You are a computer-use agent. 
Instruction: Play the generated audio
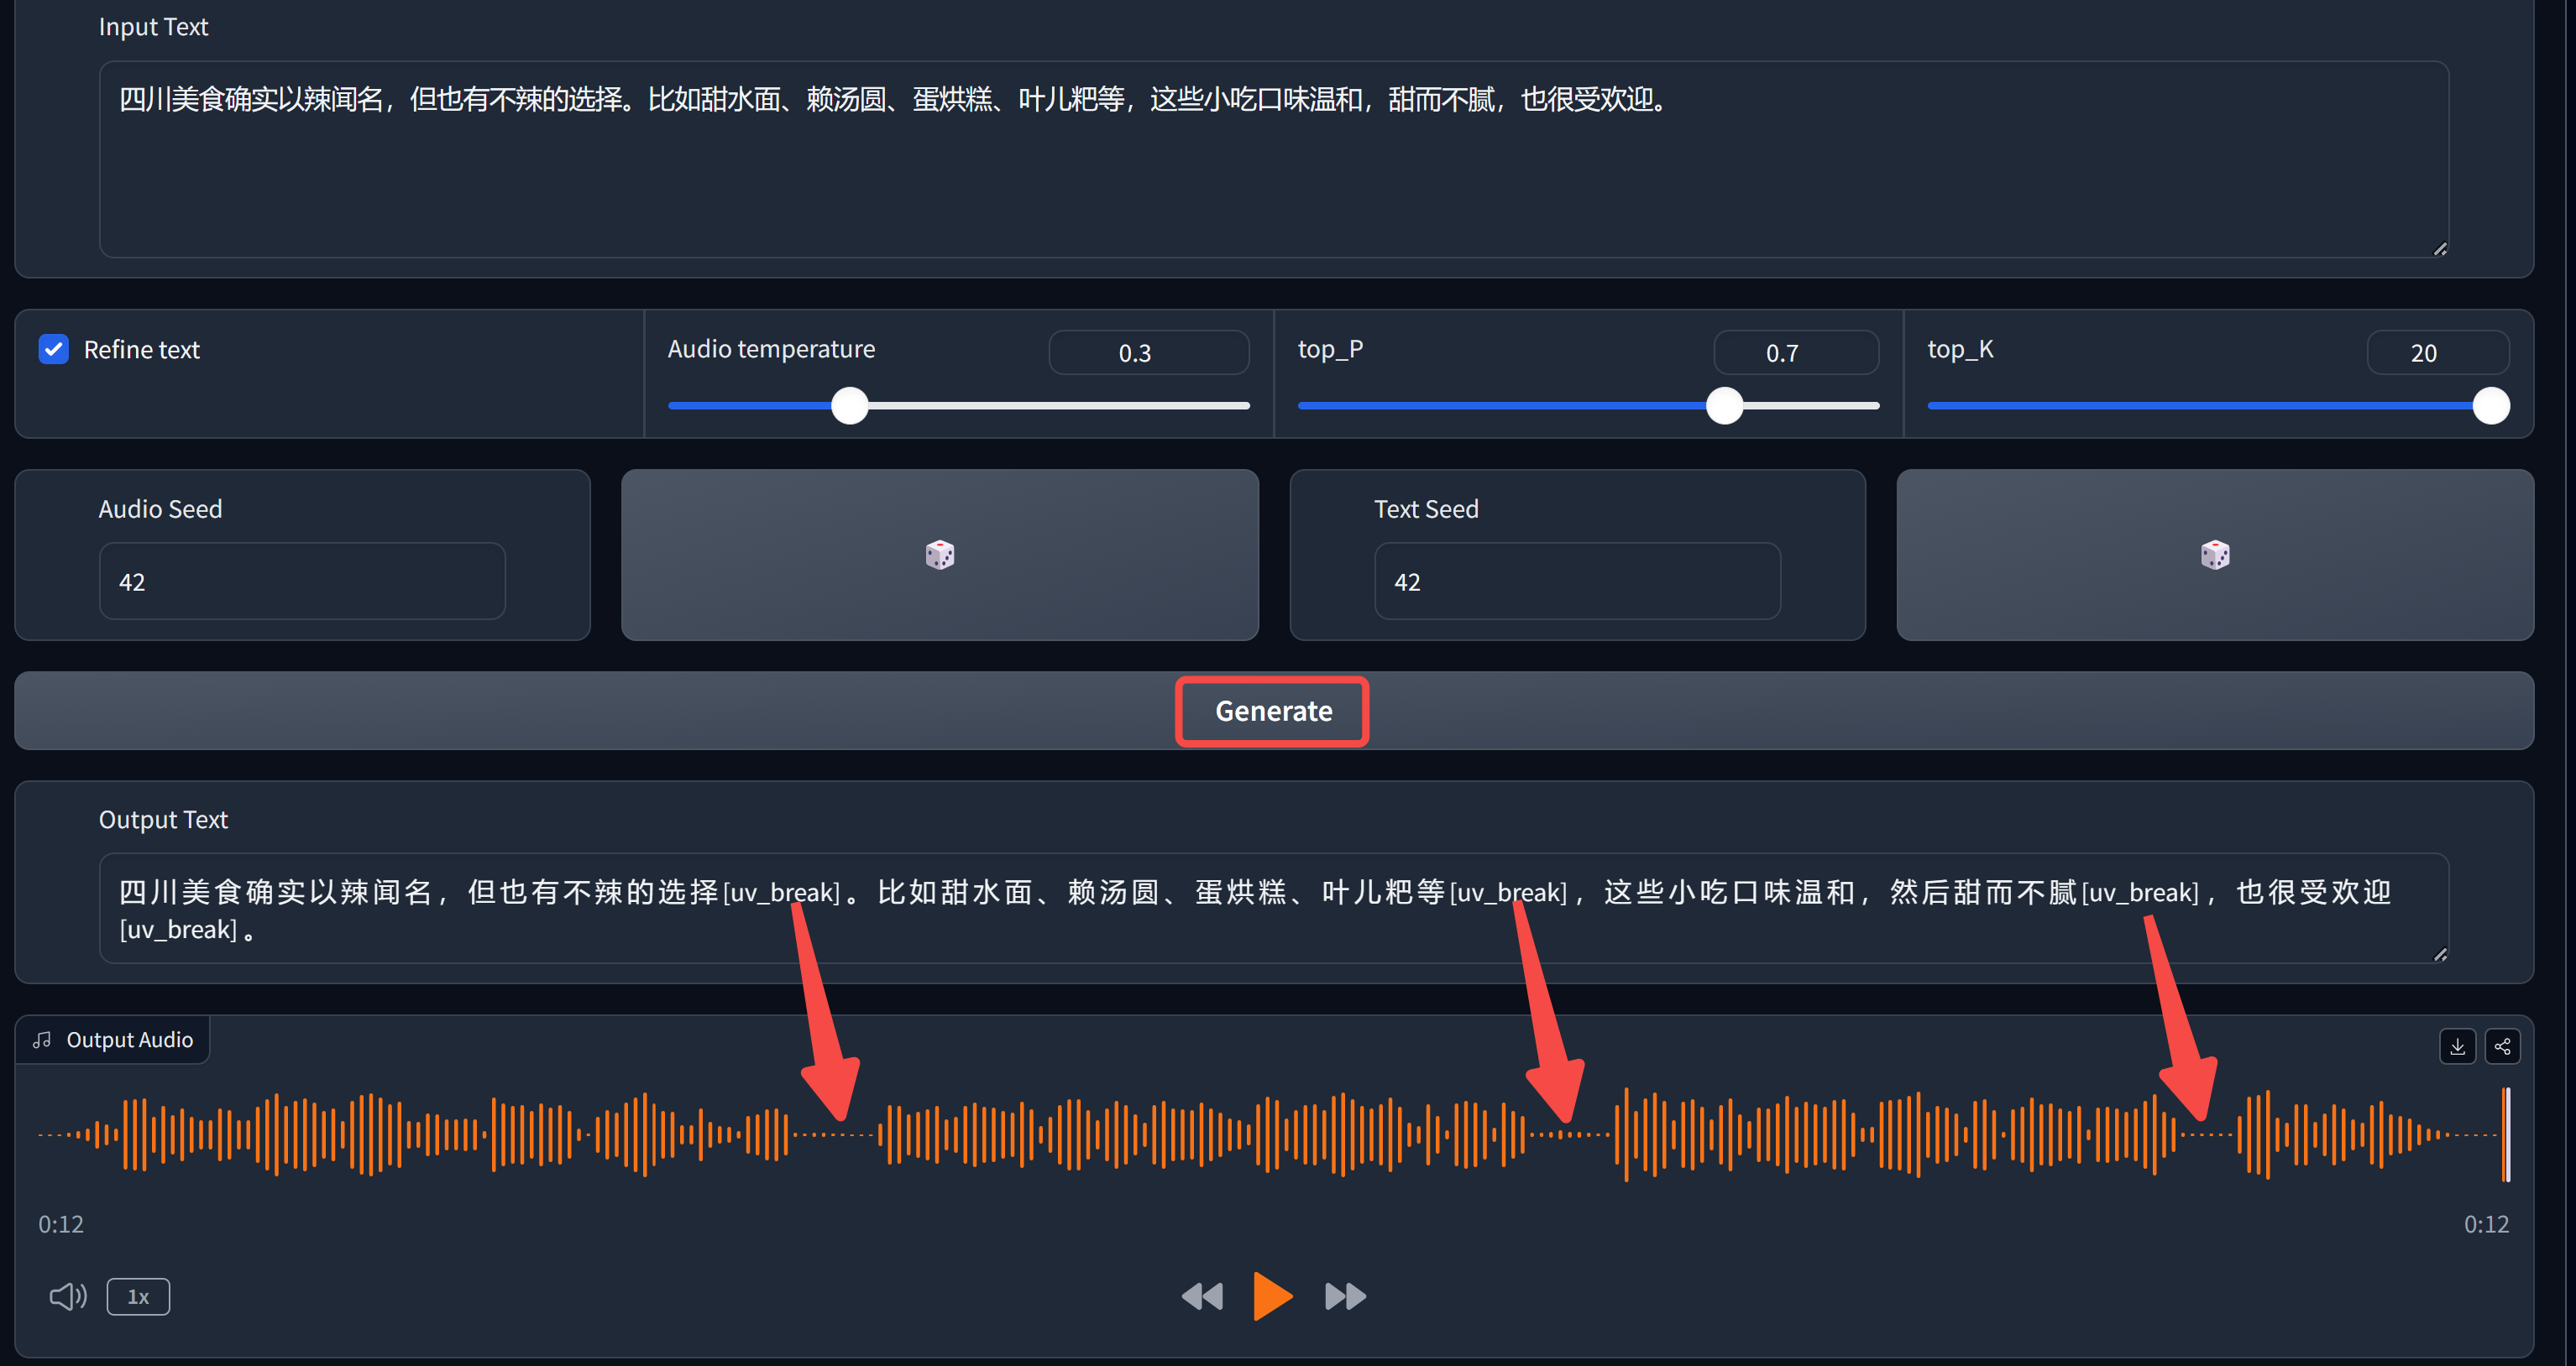pos(1272,1296)
